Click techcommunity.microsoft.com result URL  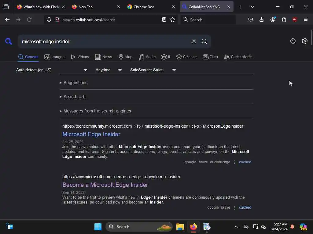153,126
